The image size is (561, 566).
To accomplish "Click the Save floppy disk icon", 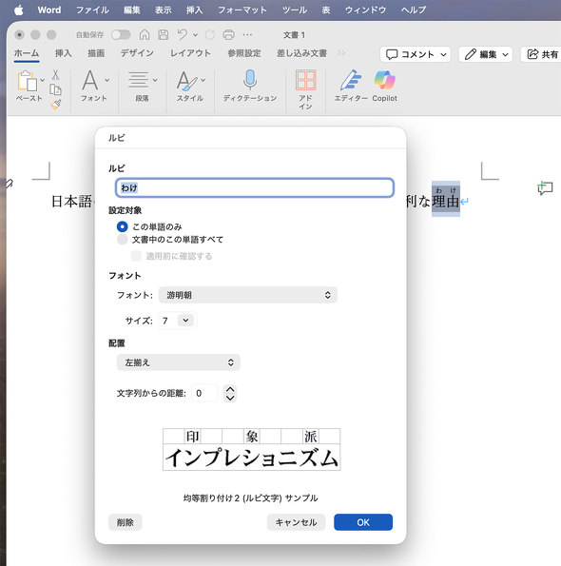I will point(163,34).
